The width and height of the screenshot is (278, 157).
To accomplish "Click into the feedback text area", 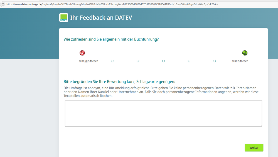I will pos(163,113).
